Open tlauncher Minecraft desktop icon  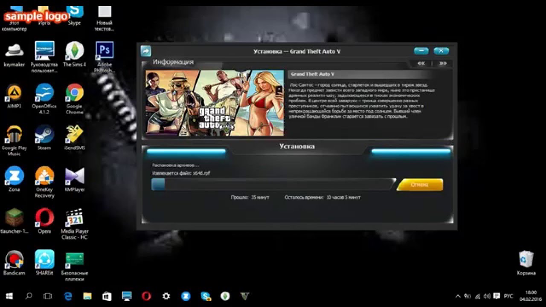(x=15, y=221)
